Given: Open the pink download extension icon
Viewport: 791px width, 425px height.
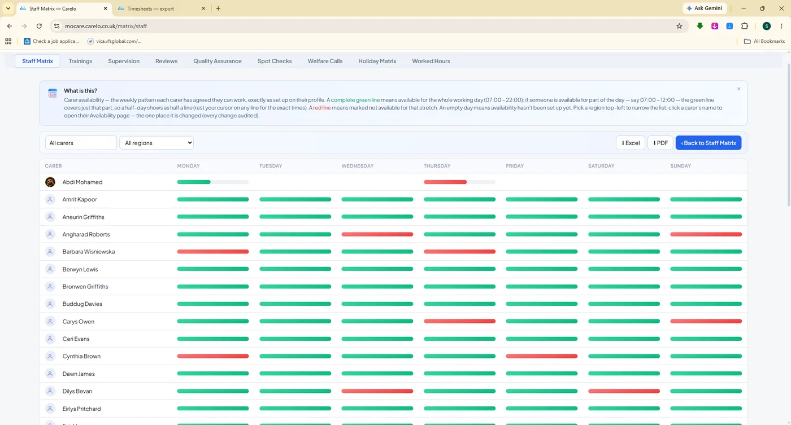Looking at the screenshot, I should 715,26.
